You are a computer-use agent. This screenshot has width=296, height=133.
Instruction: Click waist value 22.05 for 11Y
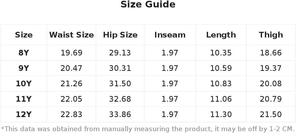tap(71, 99)
